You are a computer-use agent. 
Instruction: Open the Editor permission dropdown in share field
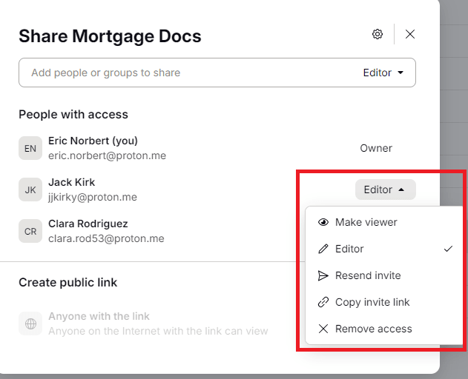[x=383, y=73]
